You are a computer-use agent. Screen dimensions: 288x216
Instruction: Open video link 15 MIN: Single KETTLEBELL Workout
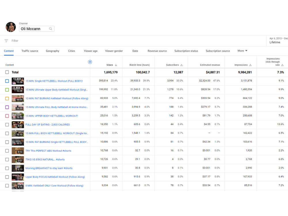[54, 81]
